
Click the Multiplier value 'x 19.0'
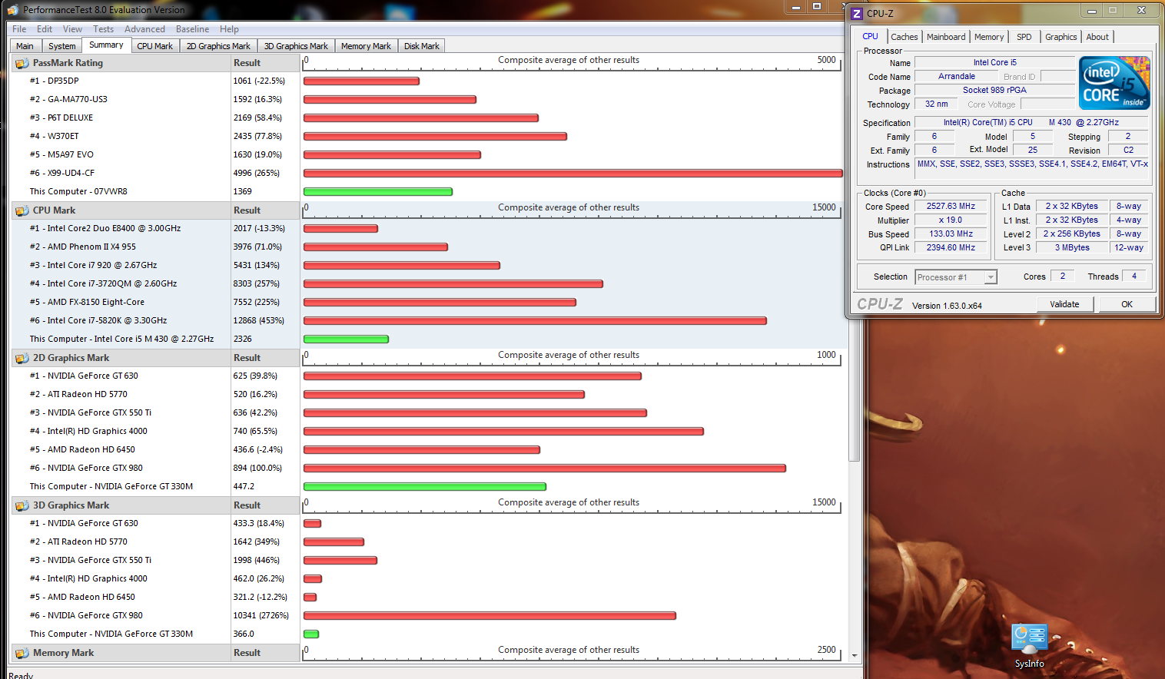951,220
